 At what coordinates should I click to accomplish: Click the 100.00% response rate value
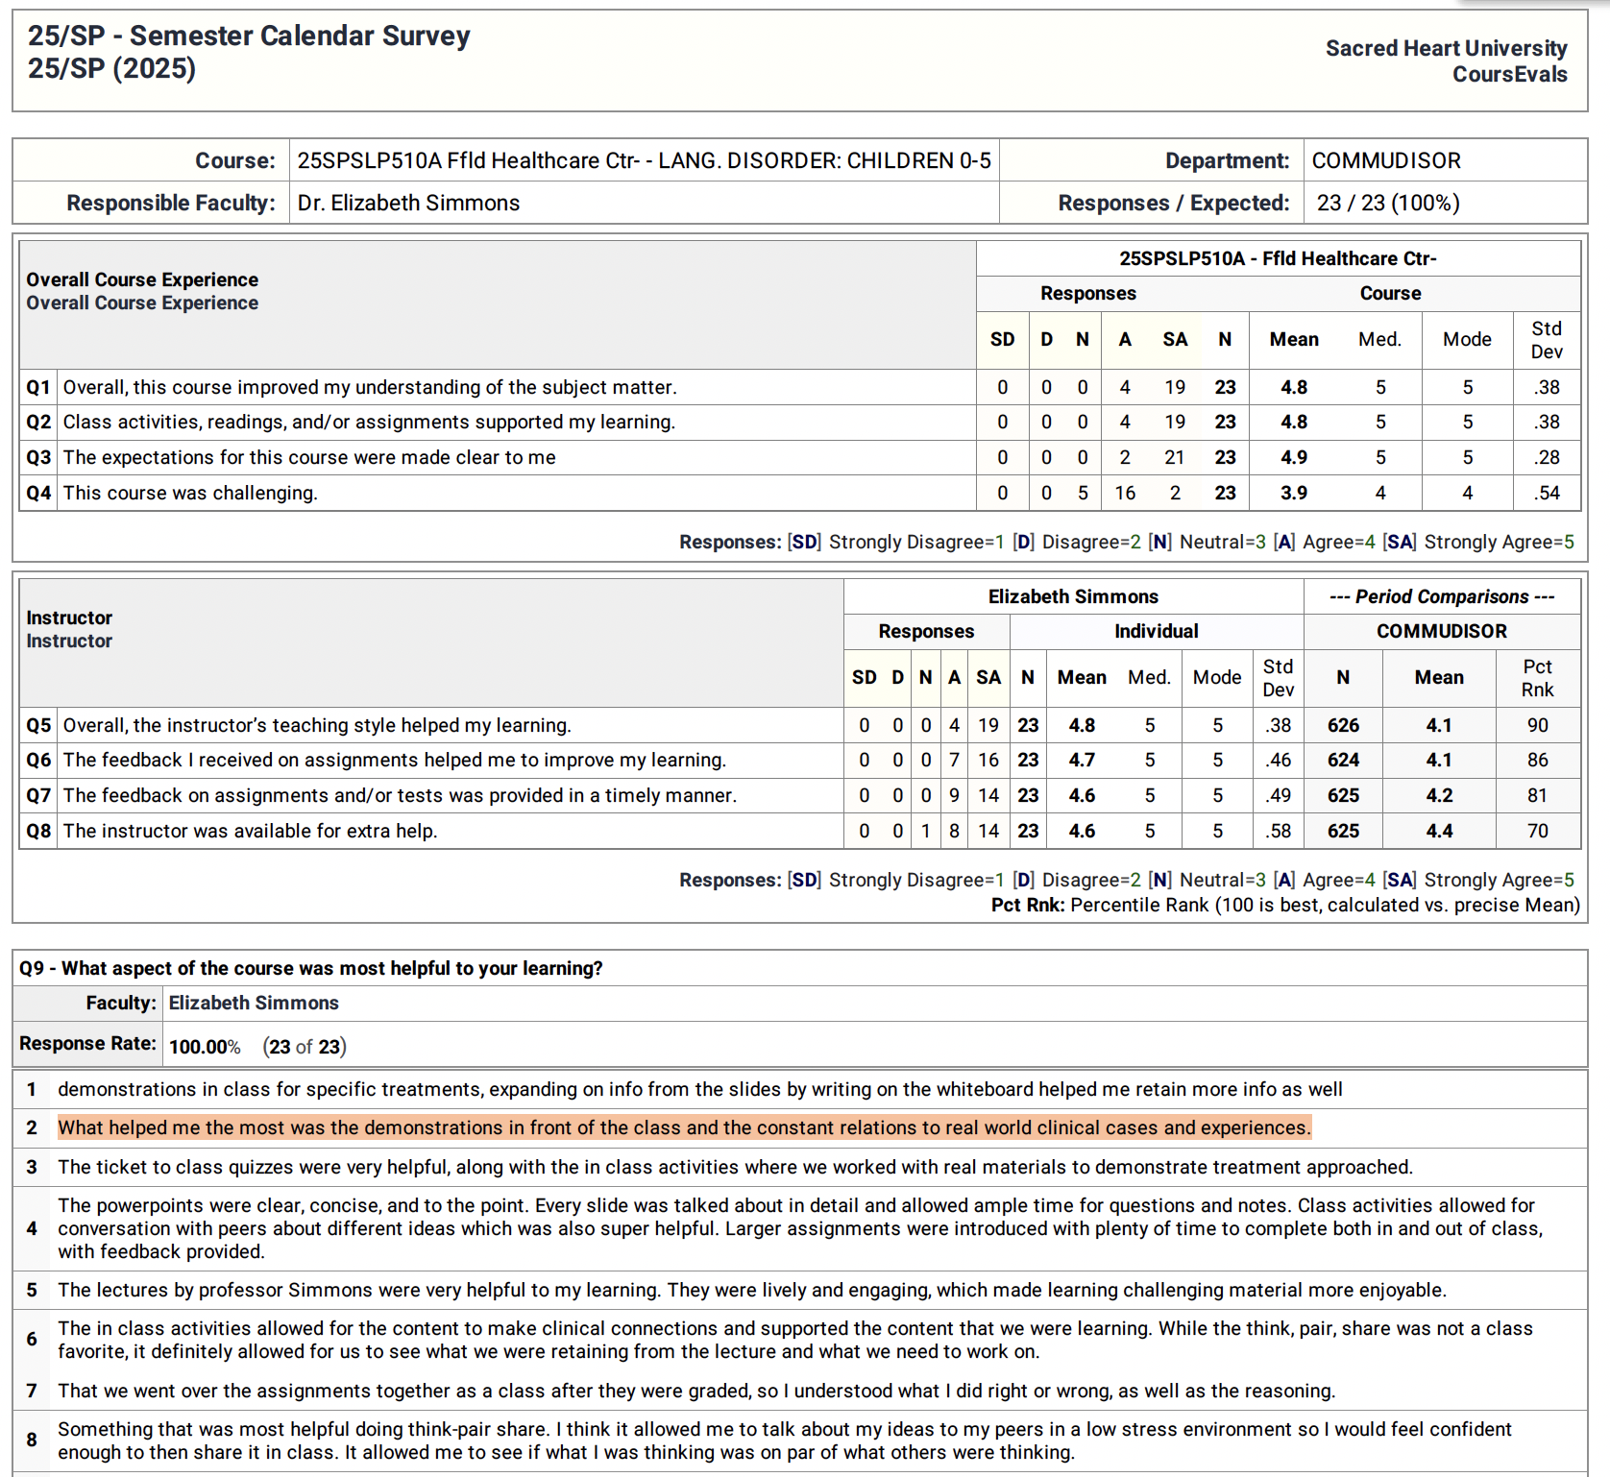pyautogui.click(x=205, y=1047)
